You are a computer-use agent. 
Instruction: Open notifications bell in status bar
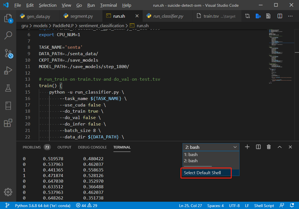tap(292, 205)
